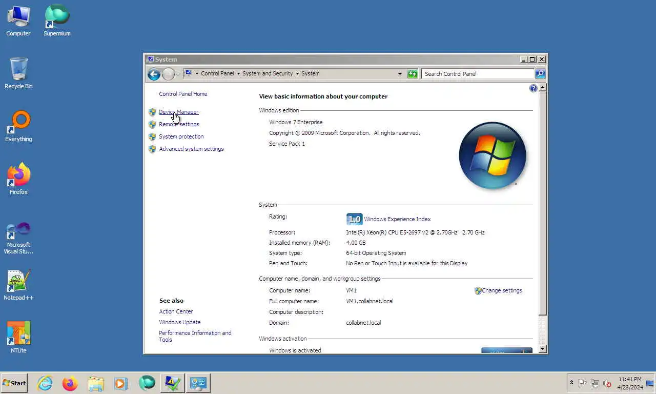Click Control Panel in the breadcrumb
The width and height of the screenshot is (656, 394).
pyautogui.click(x=217, y=74)
